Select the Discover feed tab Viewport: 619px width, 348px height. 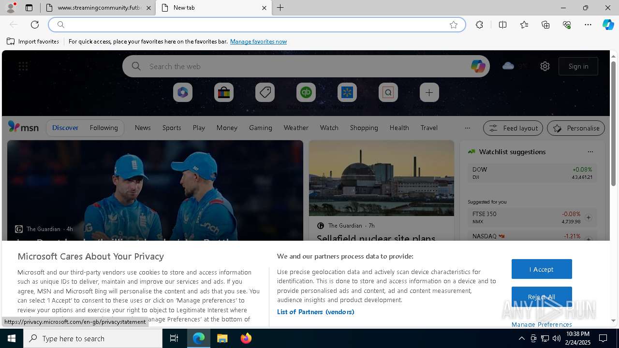point(65,128)
